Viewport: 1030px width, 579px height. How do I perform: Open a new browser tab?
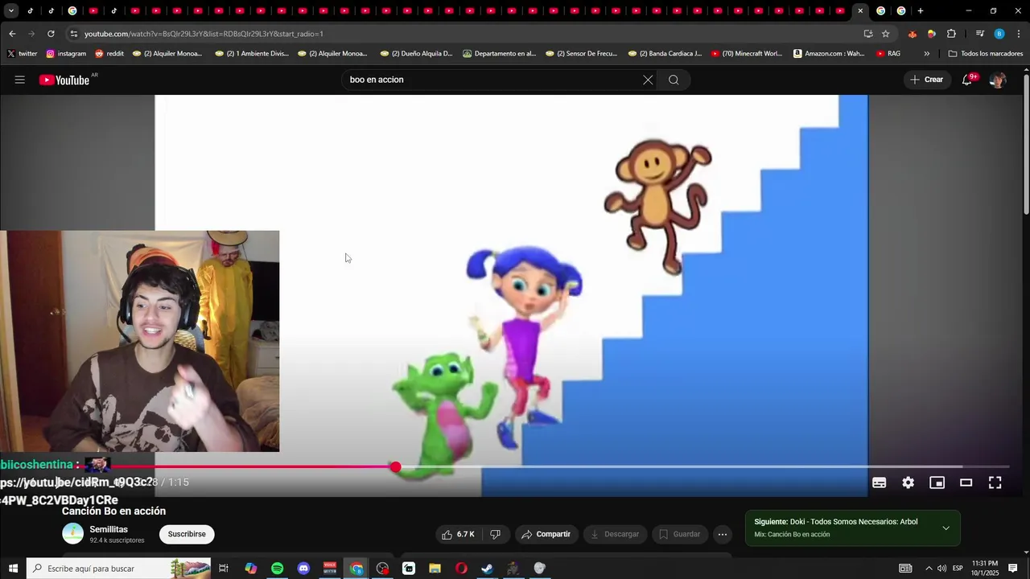(x=921, y=10)
